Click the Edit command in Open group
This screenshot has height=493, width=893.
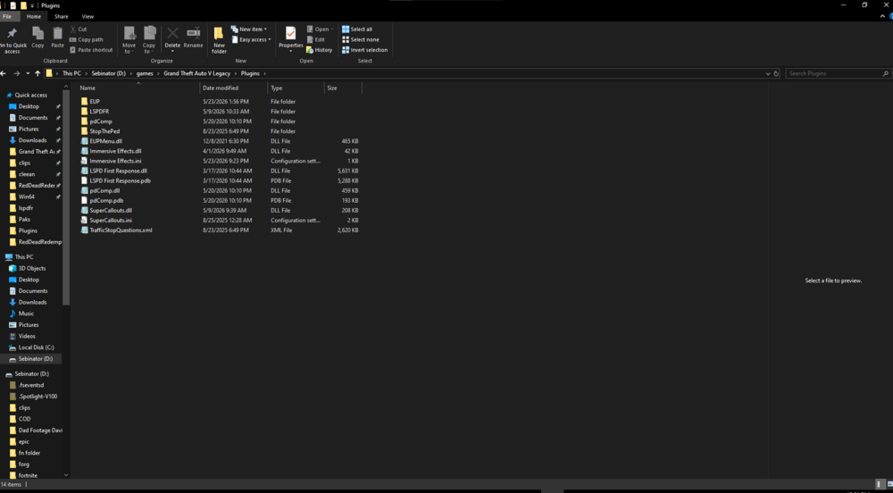[x=316, y=39]
